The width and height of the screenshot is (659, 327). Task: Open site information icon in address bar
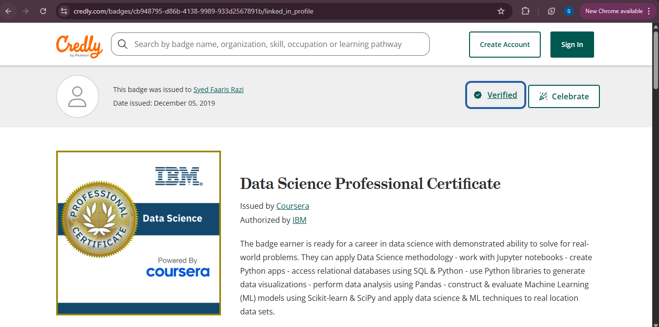pyautogui.click(x=64, y=11)
